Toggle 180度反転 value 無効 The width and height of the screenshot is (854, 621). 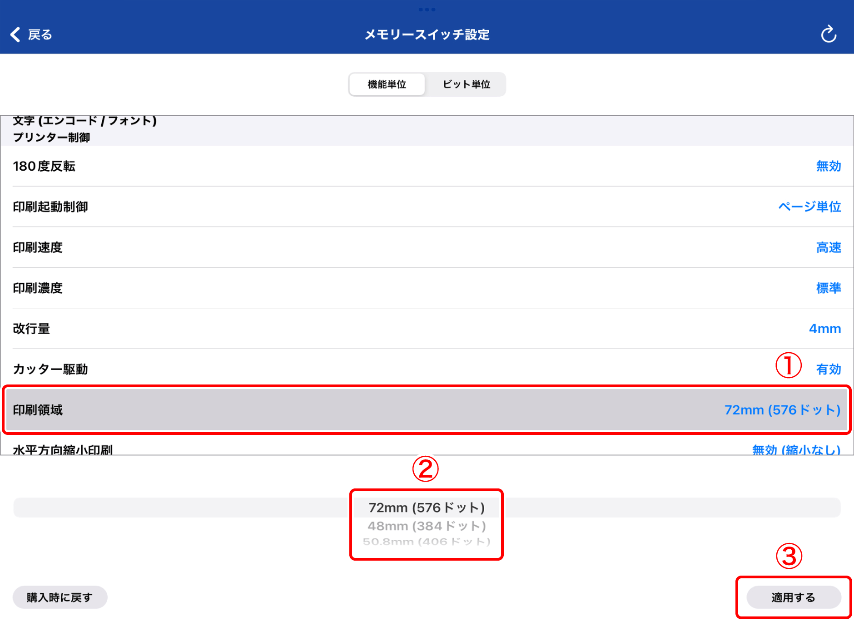point(828,166)
